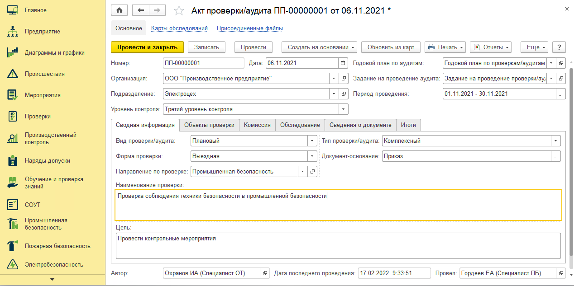Expand the Тип проверки/аудита dropdown
Screen dimensions: 574x286
click(x=556, y=141)
